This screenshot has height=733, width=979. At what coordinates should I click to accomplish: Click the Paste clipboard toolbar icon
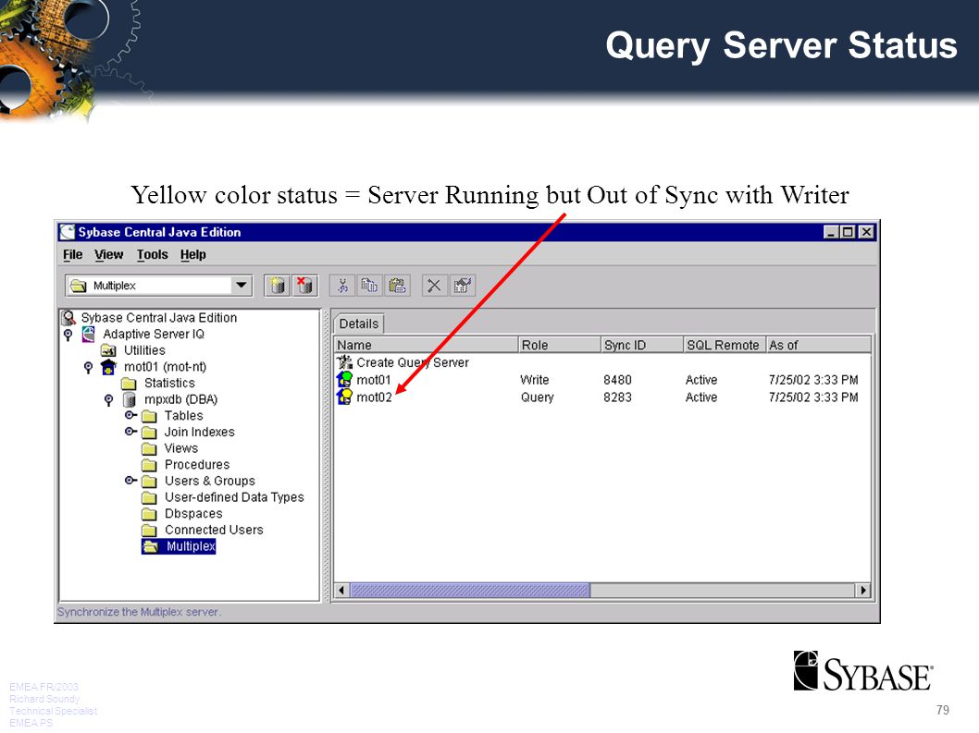pos(396,286)
